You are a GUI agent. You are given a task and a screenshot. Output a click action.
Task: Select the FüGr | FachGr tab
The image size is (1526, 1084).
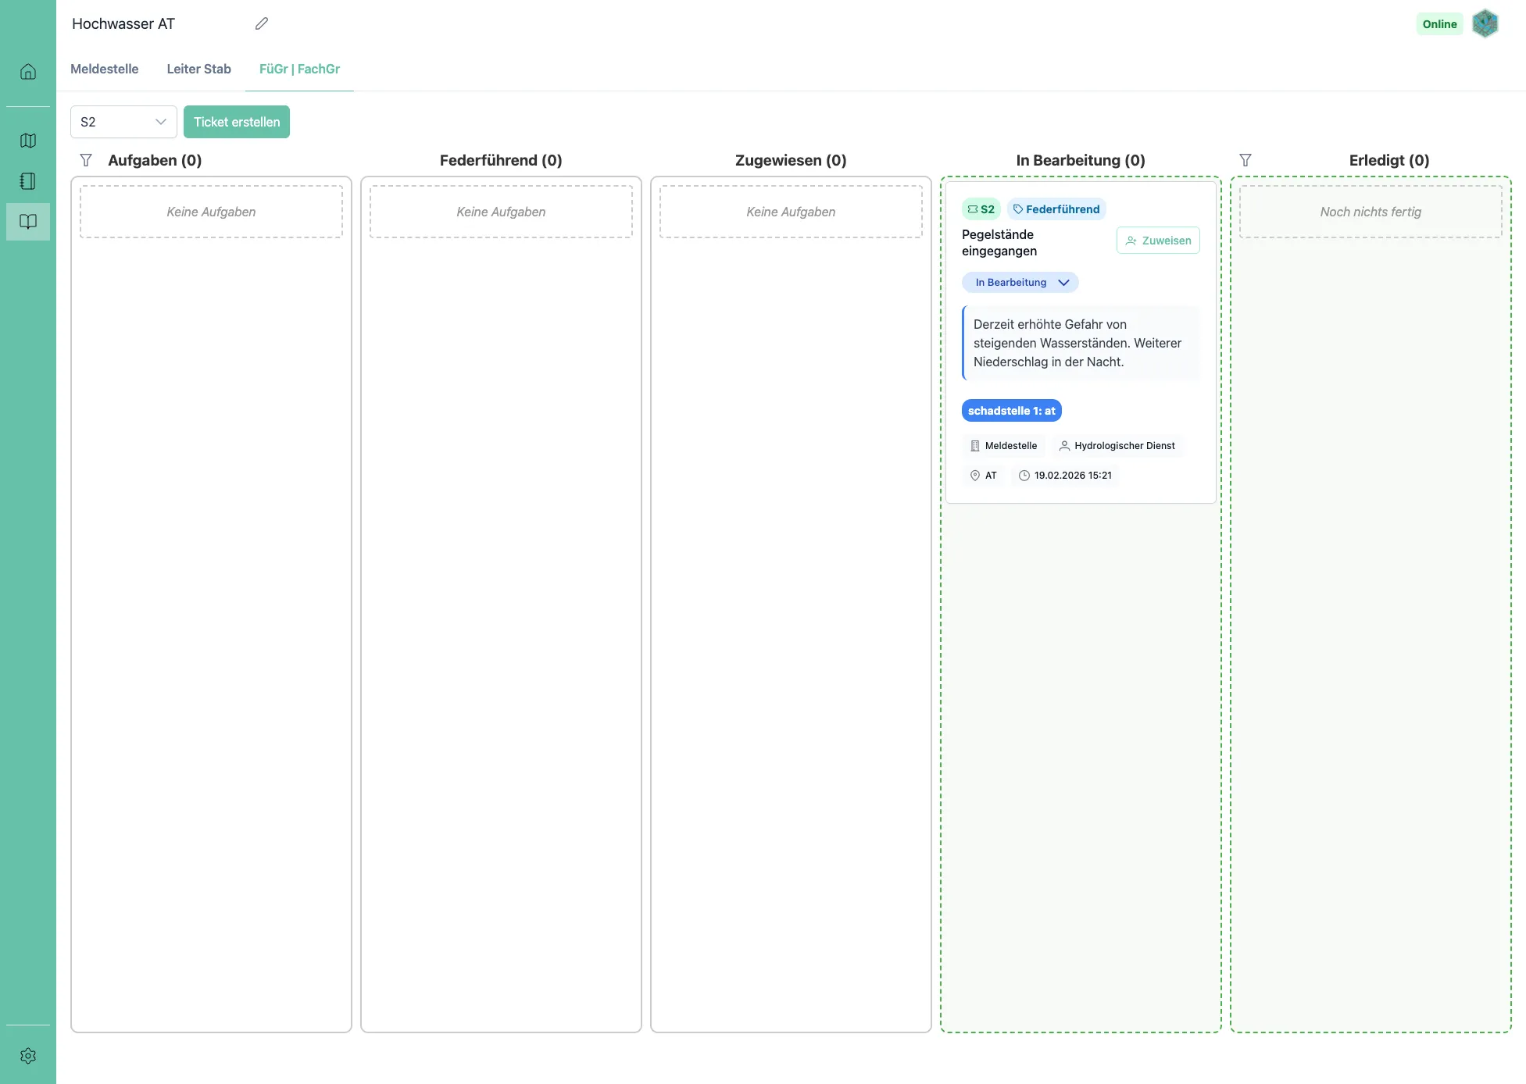pyautogui.click(x=299, y=69)
